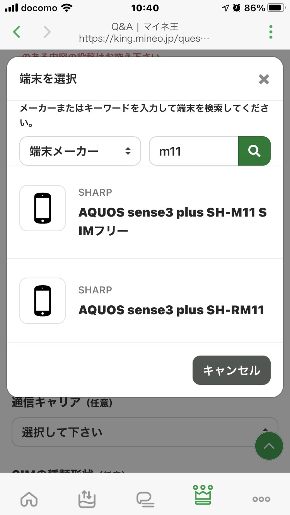
Task: Open the home tab in bottom bar
Action: [x=29, y=499]
